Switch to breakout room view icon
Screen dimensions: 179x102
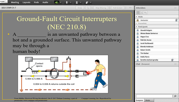tap(142, 12)
